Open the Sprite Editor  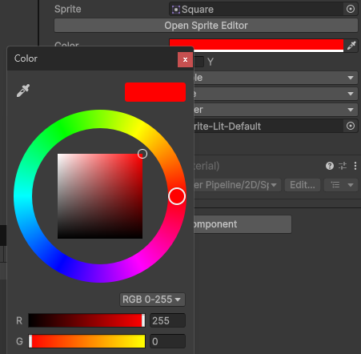(206, 26)
